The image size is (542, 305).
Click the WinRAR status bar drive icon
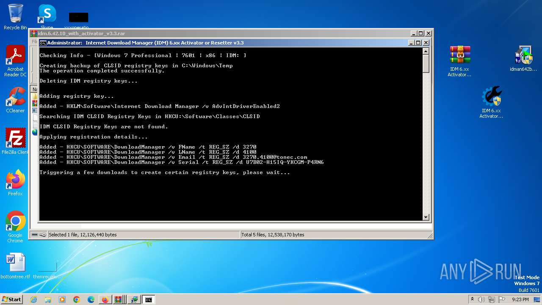click(x=35, y=235)
